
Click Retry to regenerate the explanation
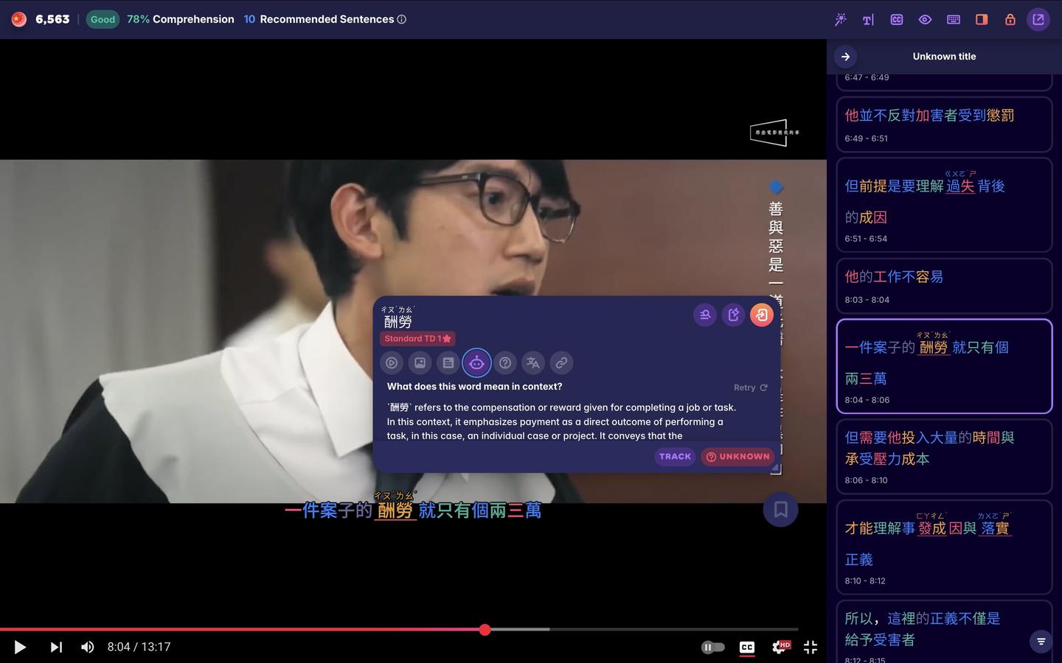749,387
